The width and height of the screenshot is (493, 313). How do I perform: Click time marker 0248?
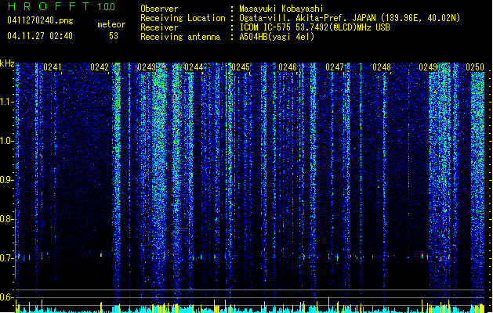point(382,67)
